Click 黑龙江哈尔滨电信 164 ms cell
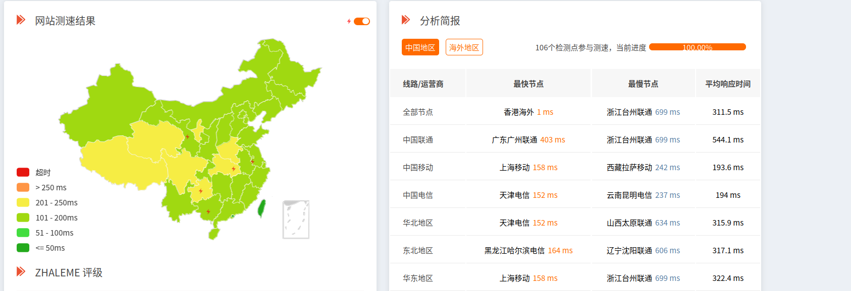Viewport: 851px width, 291px height. [x=528, y=250]
